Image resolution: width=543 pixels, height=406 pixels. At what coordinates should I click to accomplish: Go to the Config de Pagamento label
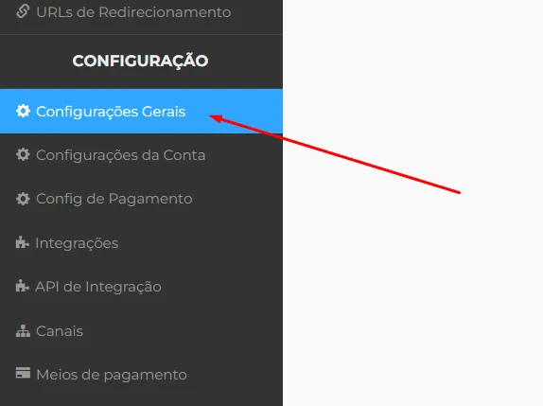tap(114, 199)
